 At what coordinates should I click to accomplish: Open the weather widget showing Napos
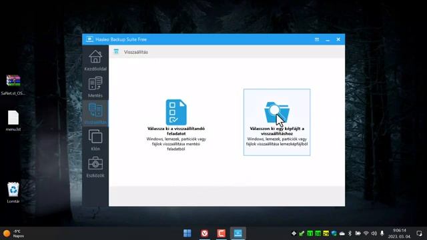[x=13, y=233]
